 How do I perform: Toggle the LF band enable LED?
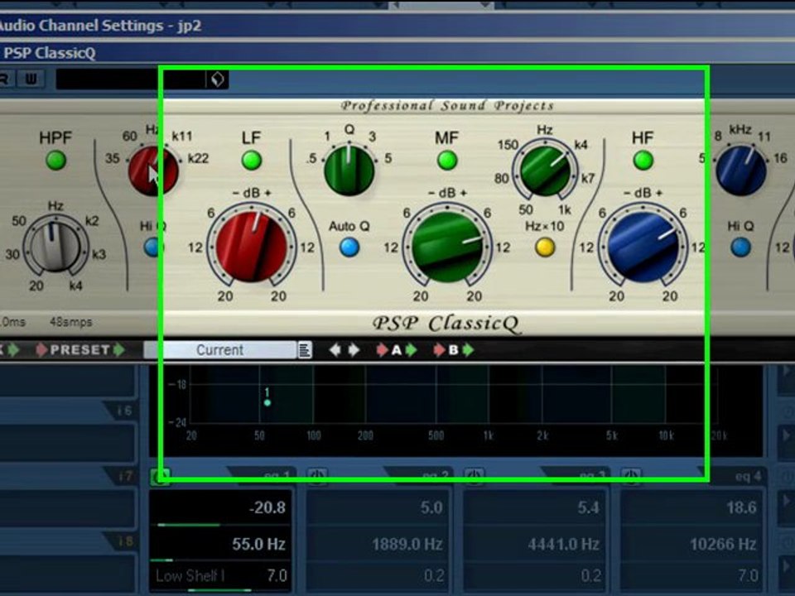pyautogui.click(x=252, y=161)
